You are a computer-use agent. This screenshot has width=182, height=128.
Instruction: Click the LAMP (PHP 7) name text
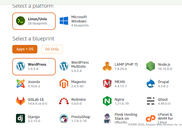(x=126, y=65)
